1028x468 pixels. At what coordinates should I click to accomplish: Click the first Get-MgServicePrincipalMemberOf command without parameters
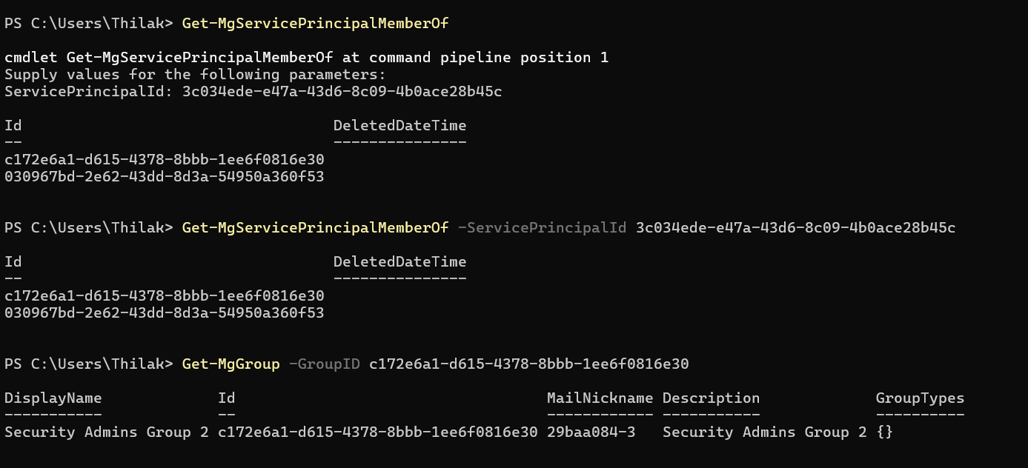click(x=315, y=23)
